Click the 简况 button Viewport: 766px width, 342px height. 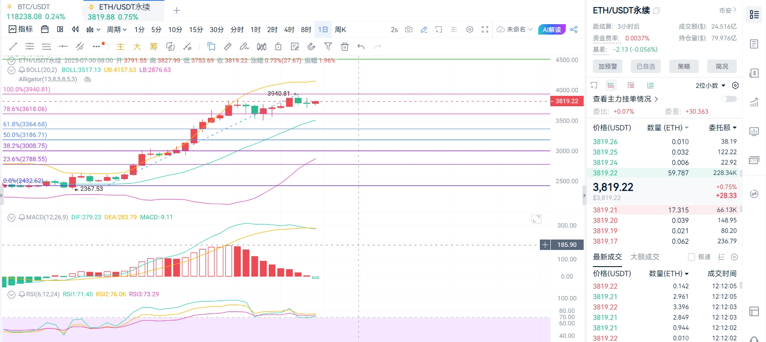pos(722,66)
